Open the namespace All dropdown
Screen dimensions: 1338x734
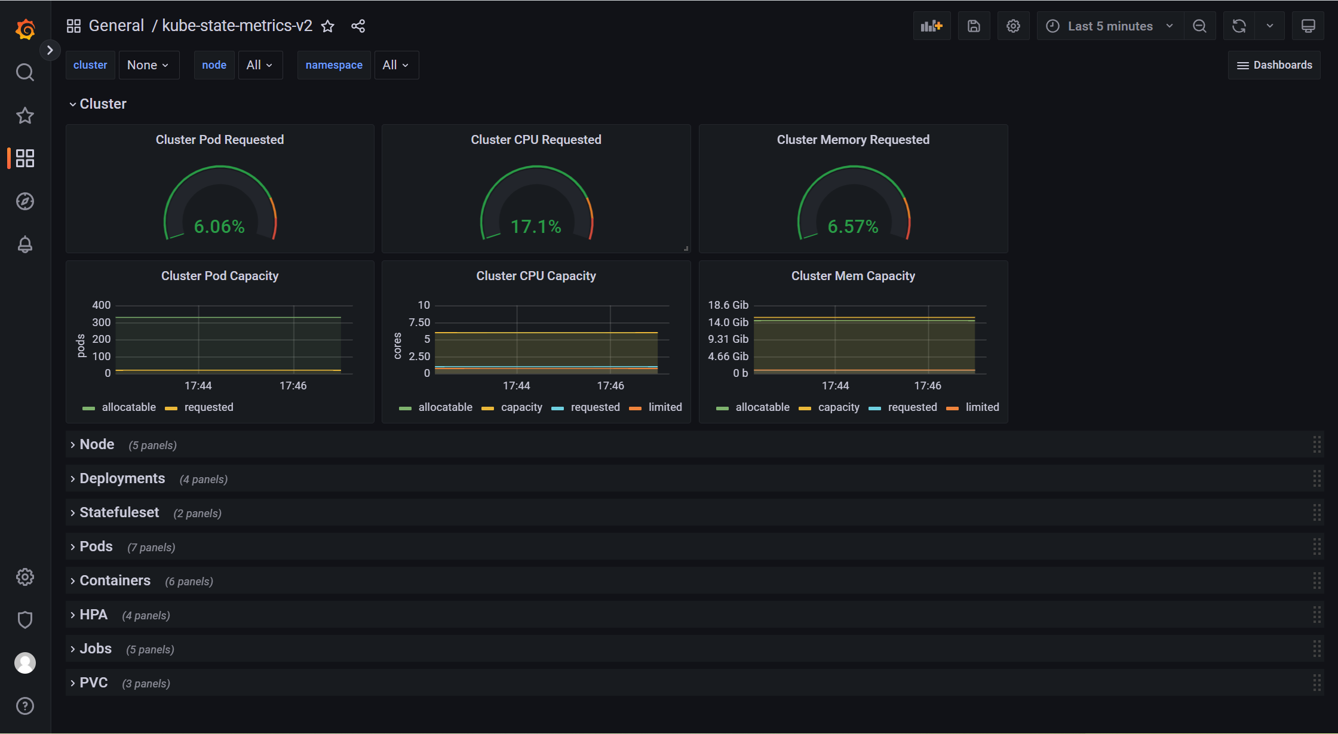(395, 65)
